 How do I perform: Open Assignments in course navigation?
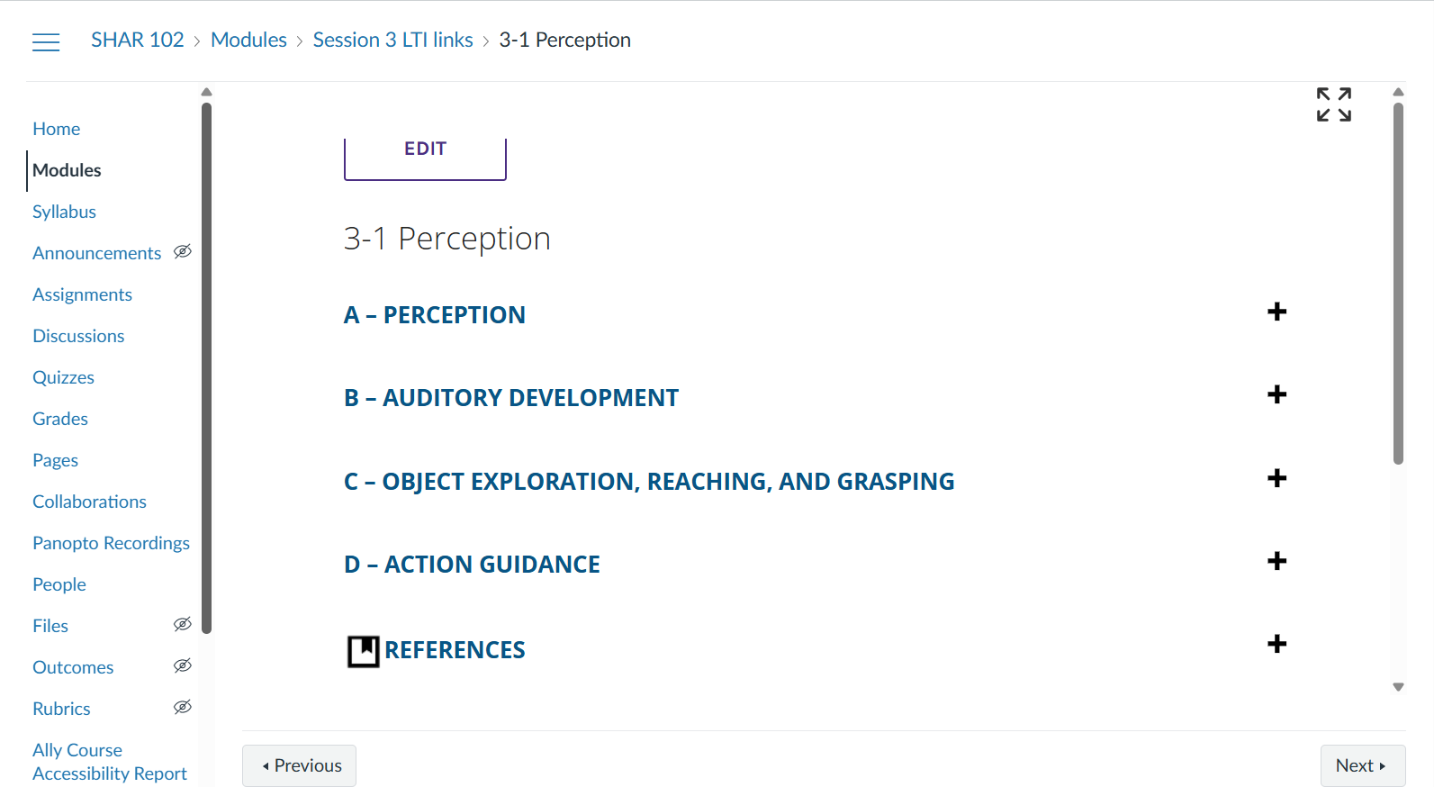82,294
